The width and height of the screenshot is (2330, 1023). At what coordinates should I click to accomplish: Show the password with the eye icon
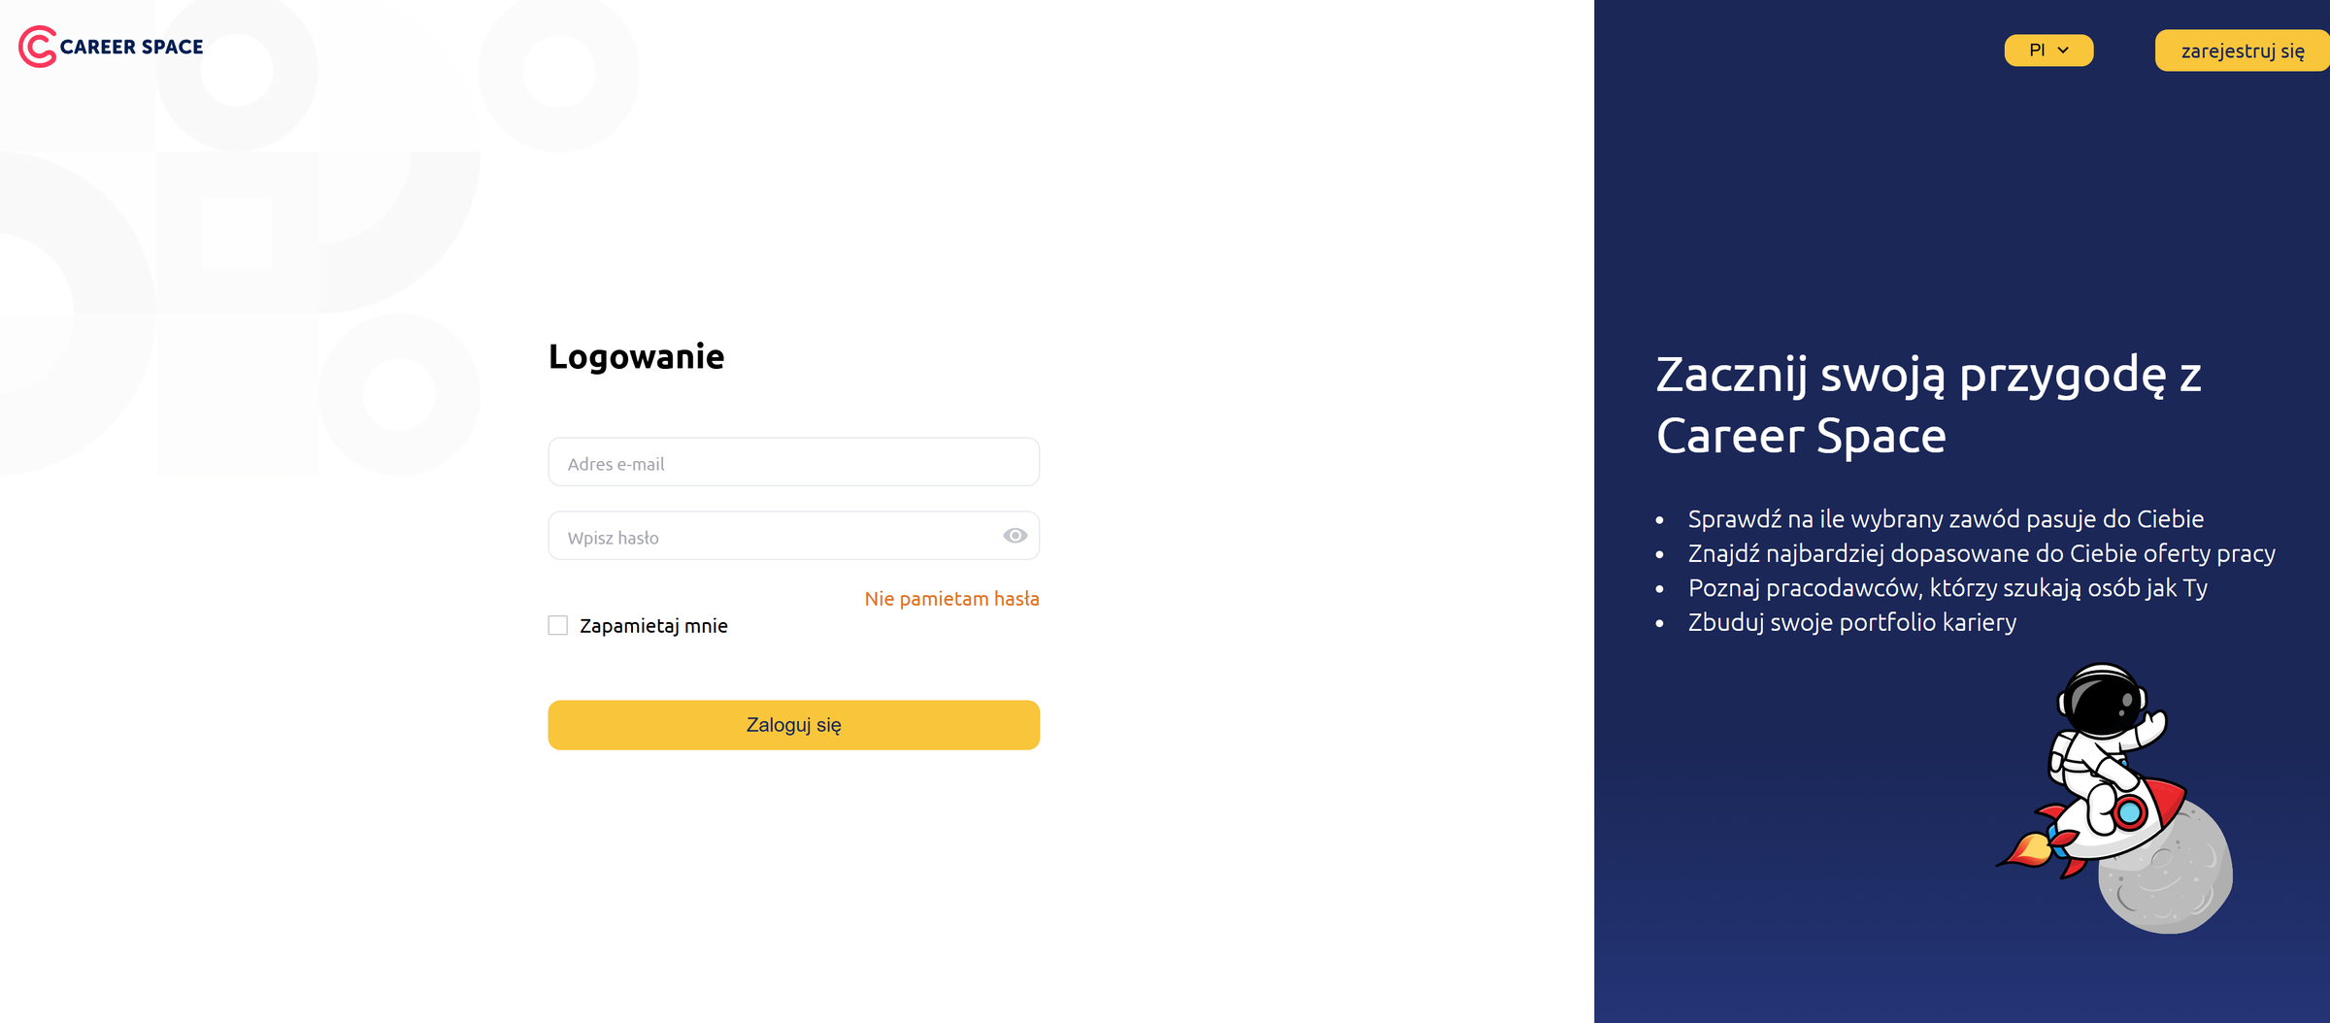(x=1015, y=536)
